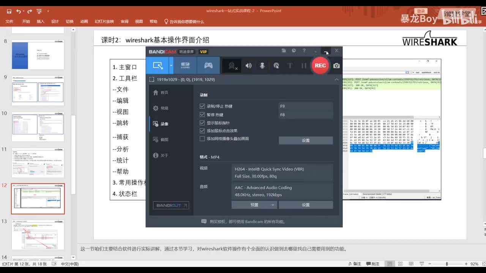Select slide 8 thumbnail
This screenshot has width=486, height=273.
click(38, 55)
